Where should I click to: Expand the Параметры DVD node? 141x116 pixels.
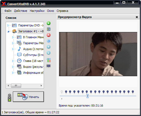coord(8,26)
